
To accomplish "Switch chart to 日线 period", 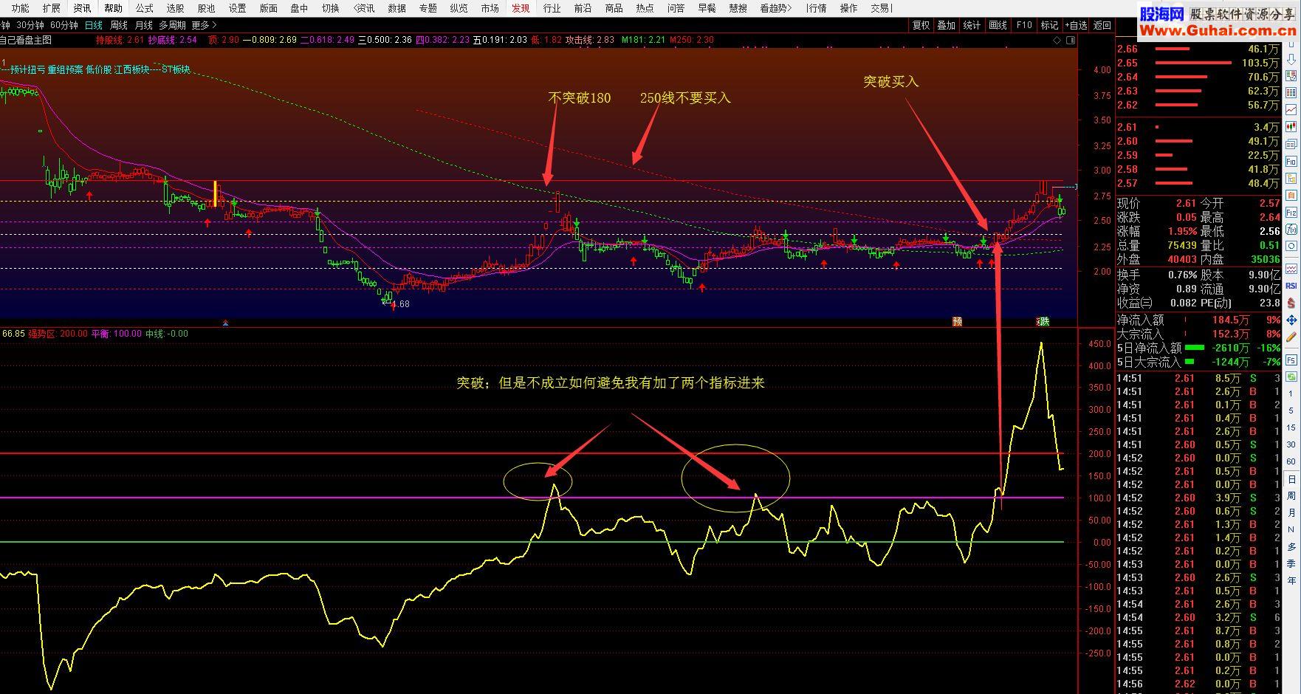I will (94, 25).
